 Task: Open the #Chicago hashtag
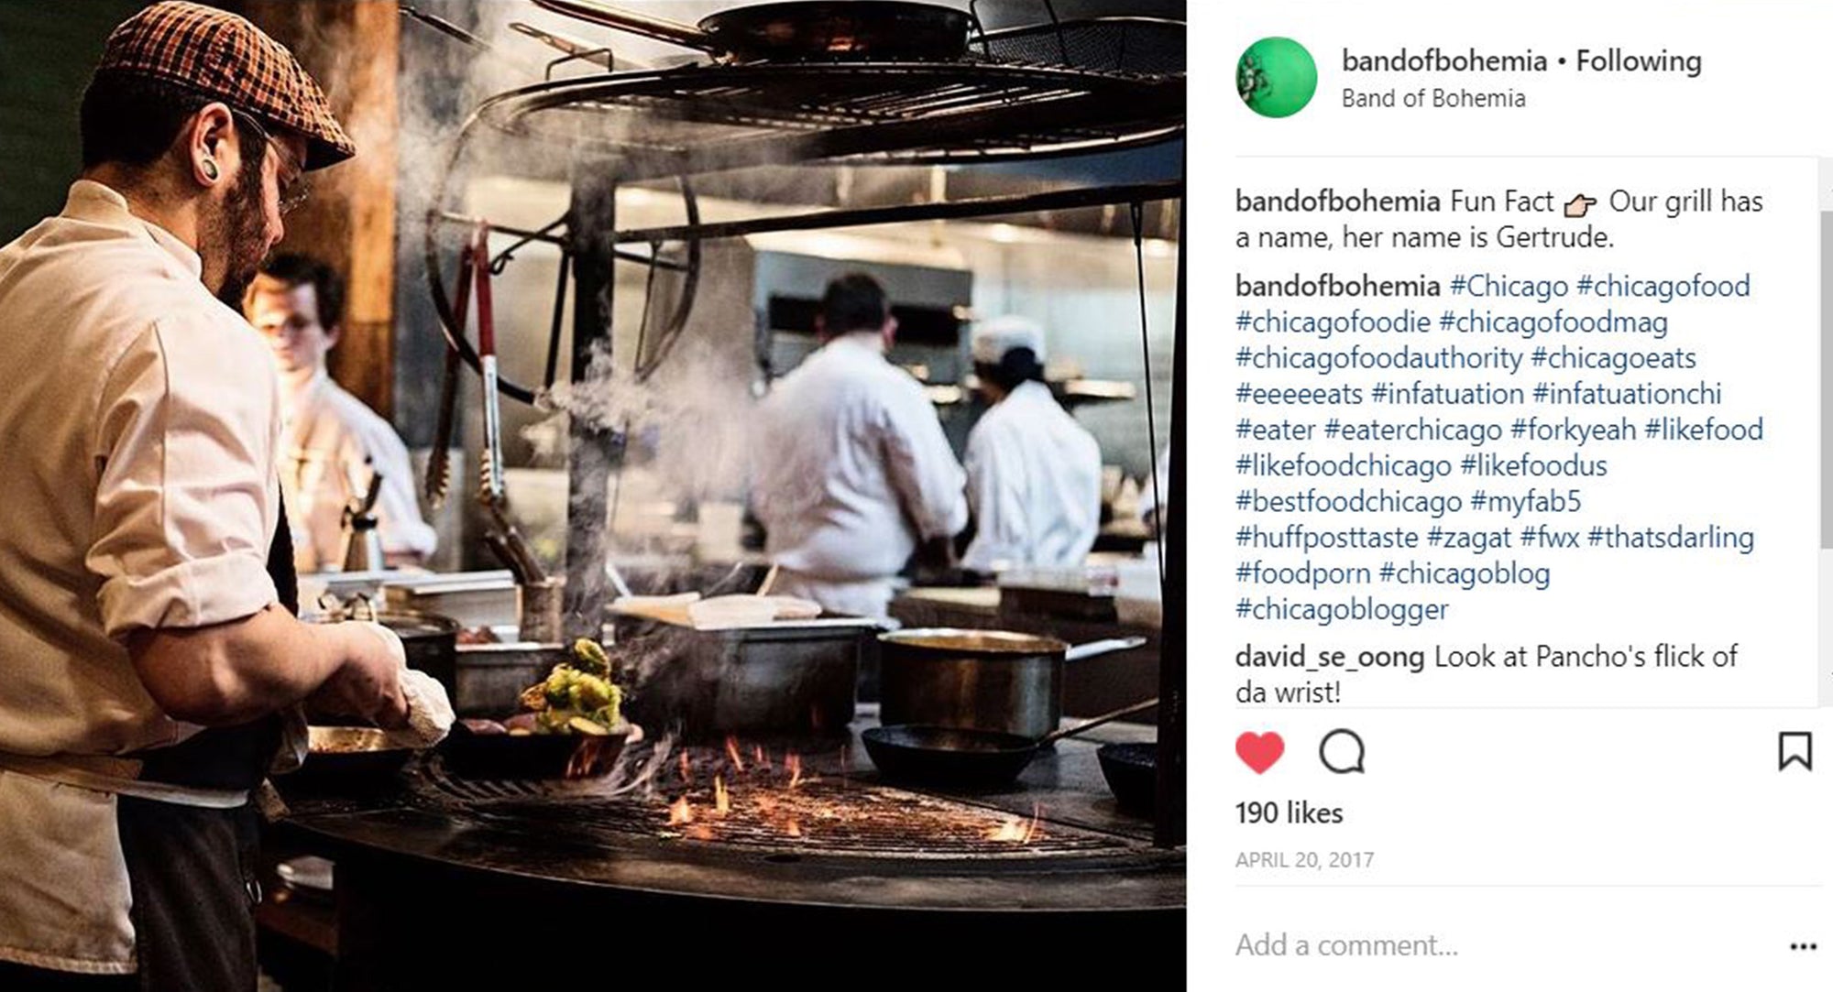(1509, 286)
